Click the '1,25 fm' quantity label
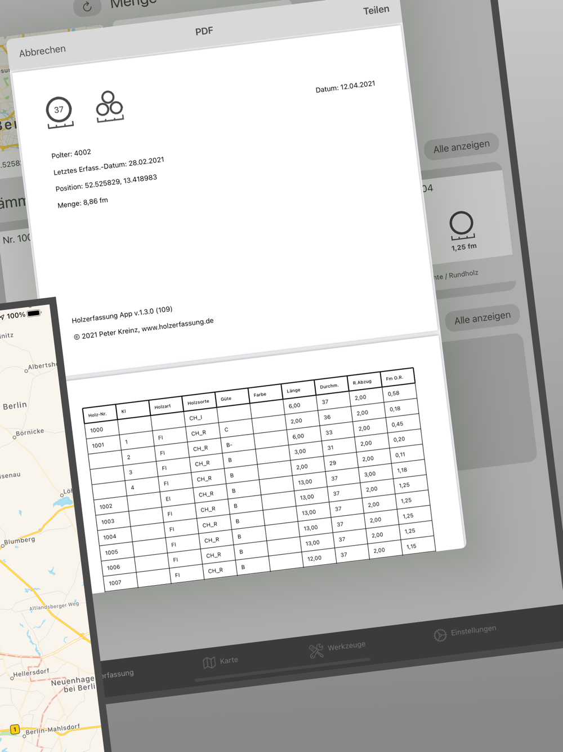Viewport: 563px width, 752px height. 464,247
